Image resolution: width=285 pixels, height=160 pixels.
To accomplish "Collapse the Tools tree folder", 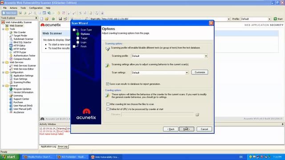I will tap(3, 29).
